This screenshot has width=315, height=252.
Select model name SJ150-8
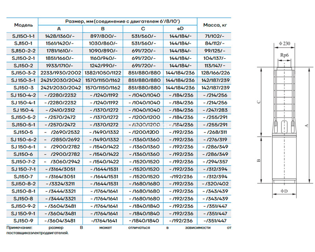click(x=23, y=199)
